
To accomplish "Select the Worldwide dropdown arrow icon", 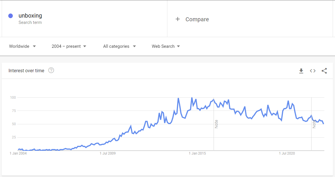I will point(34,46).
